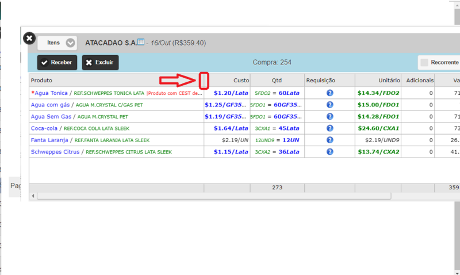
Task: Click cost $1.15/Lata for Schweppes Citrus
Action: coord(231,152)
